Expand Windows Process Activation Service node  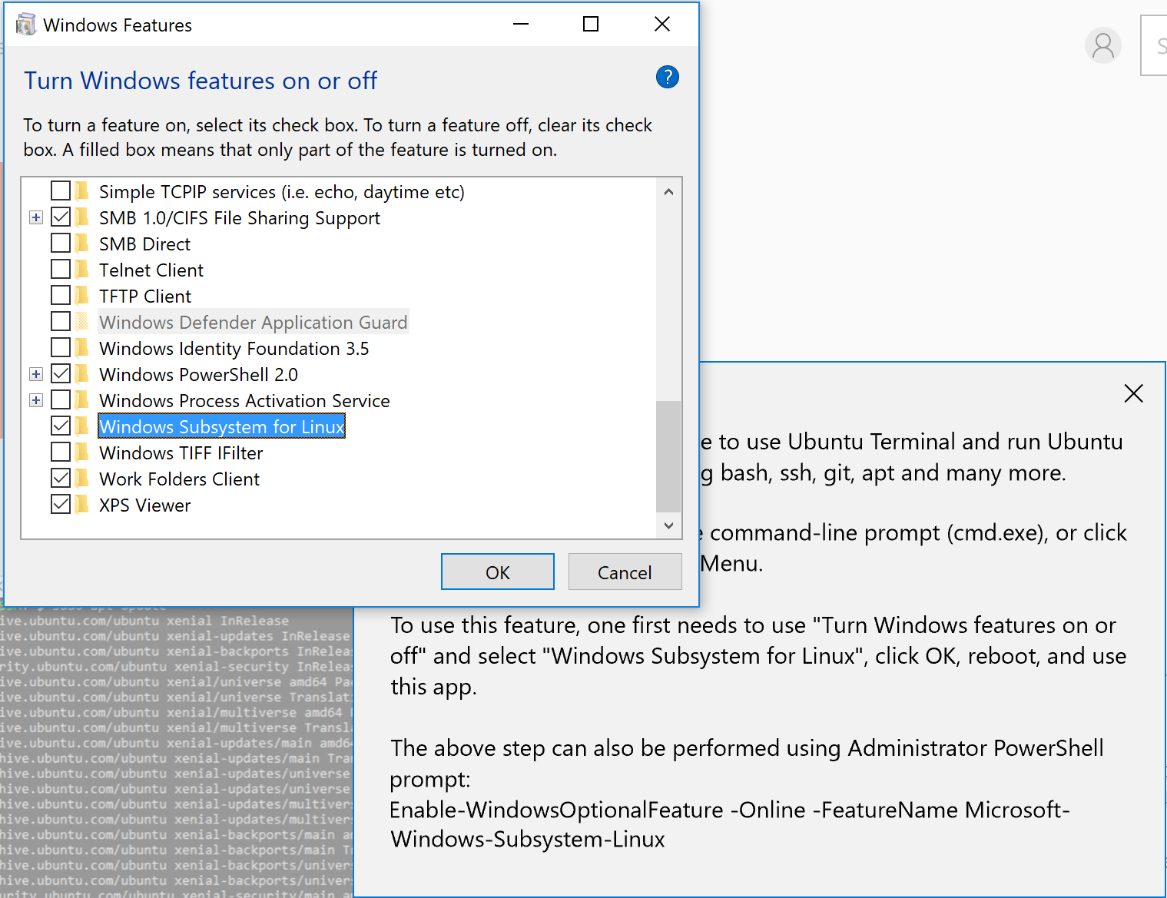point(36,400)
